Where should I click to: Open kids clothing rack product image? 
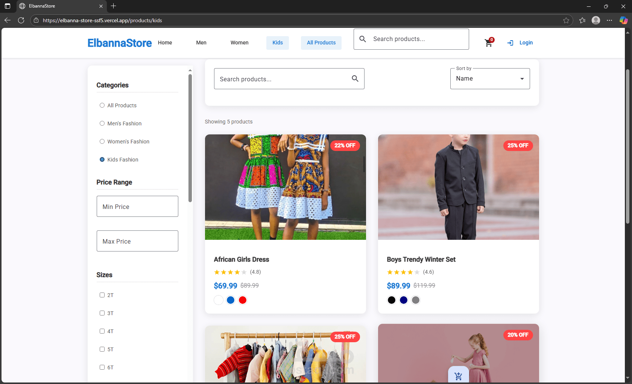pos(286,354)
